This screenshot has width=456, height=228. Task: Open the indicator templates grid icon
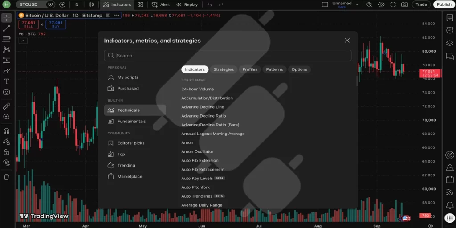[x=140, y=4]
